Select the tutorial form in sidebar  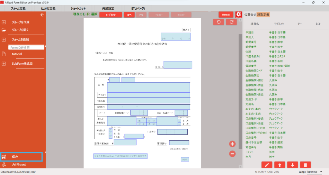pos(17,54)
